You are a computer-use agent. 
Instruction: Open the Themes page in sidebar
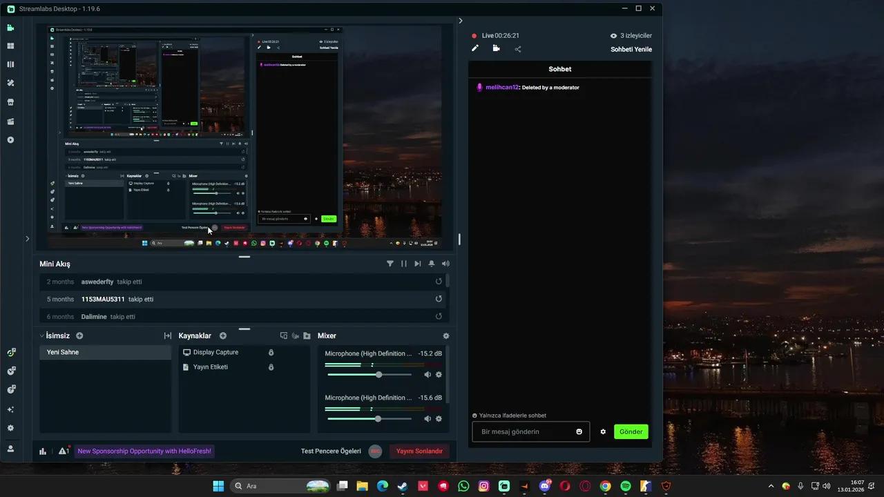coord(10,83)
